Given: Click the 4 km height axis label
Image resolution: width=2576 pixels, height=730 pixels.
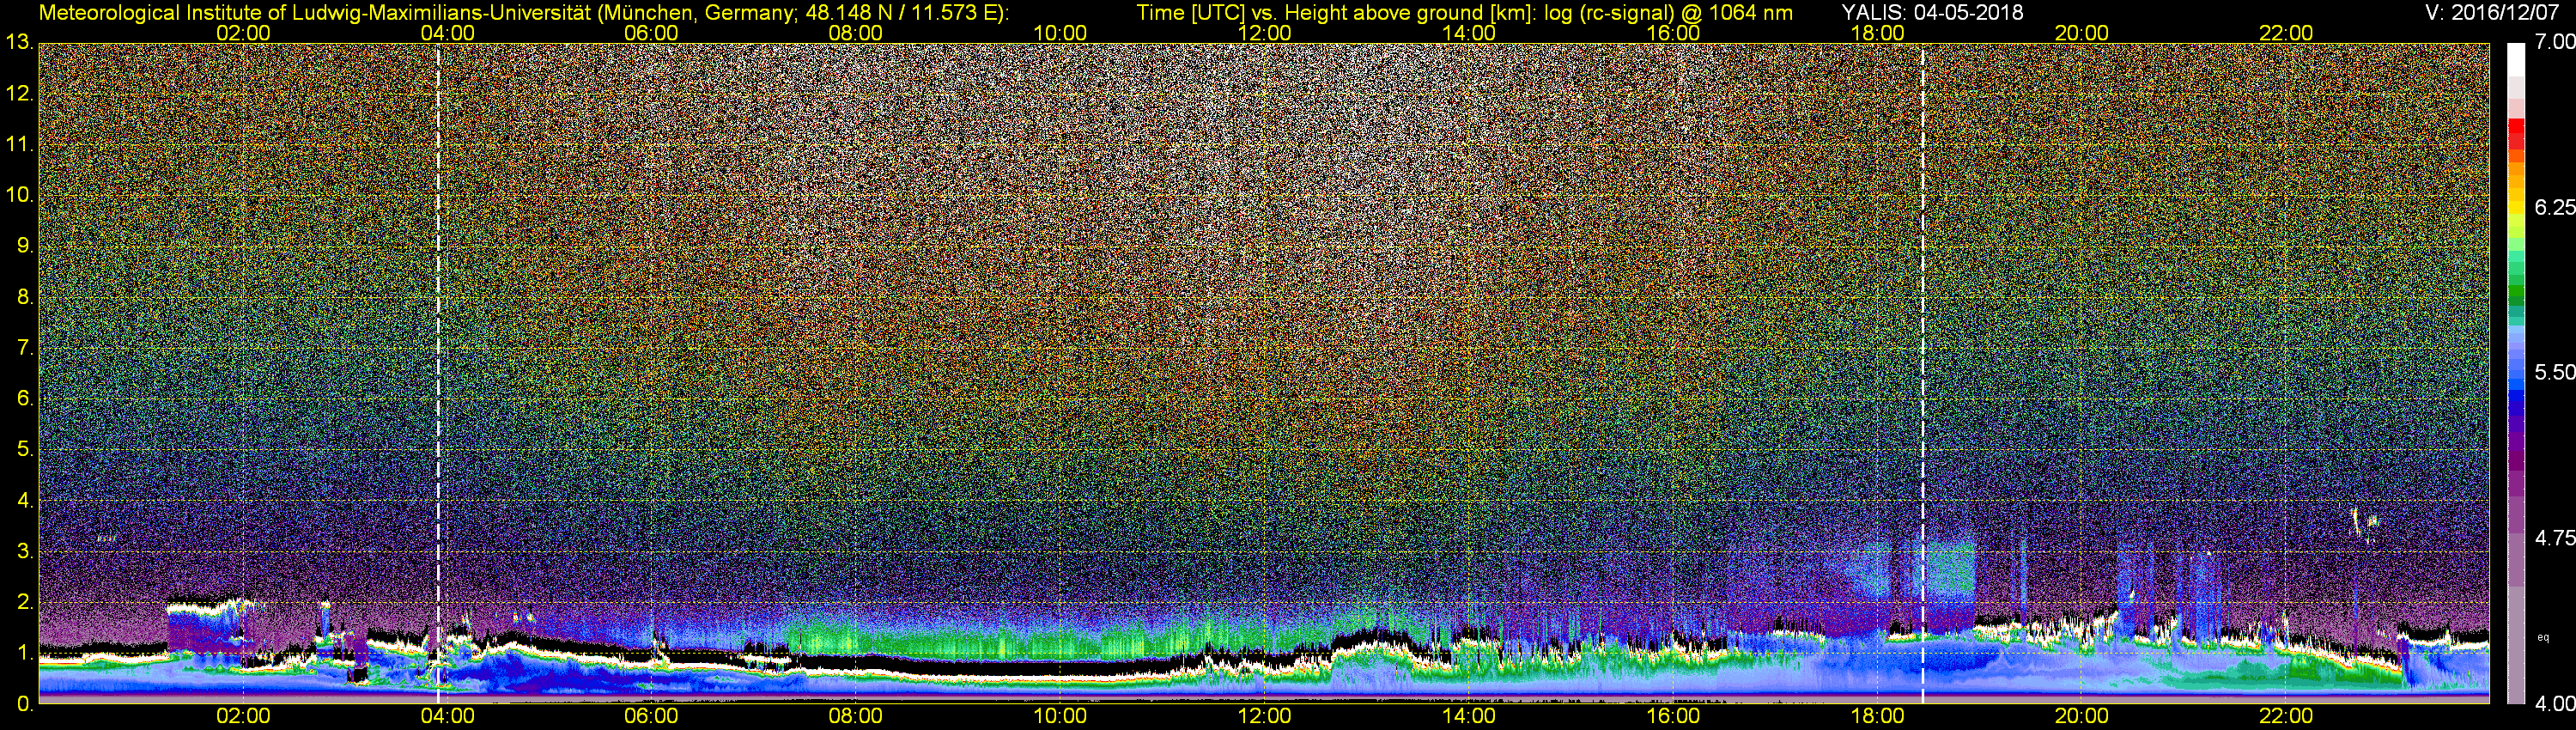Looking at the screenshot, I should [24, 501].
